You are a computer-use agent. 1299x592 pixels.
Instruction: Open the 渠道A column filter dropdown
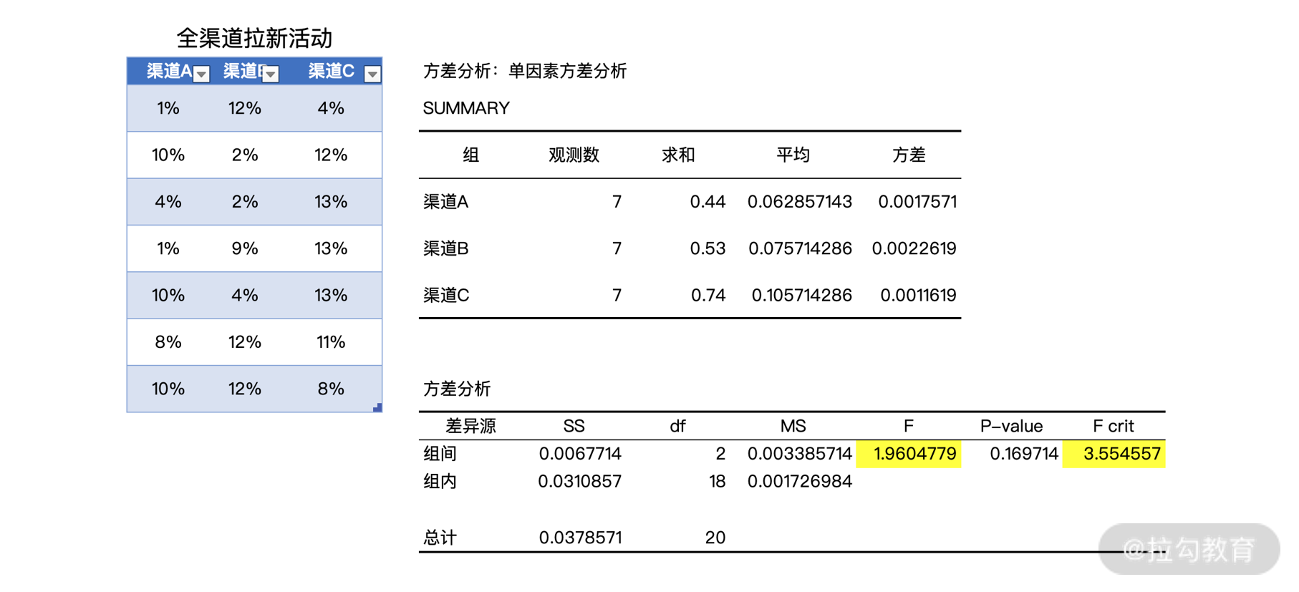point(201,74)
